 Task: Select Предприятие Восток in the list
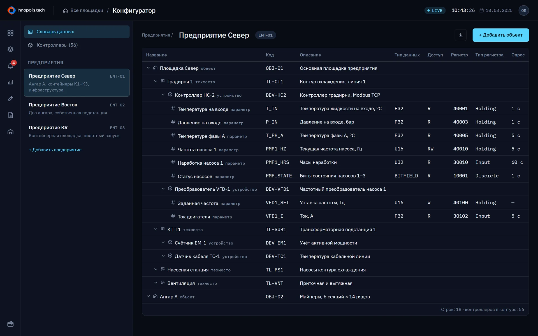[77, 109]
